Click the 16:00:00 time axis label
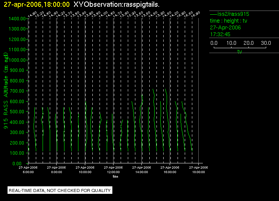279x201 pixels. (x=170, y=172)
